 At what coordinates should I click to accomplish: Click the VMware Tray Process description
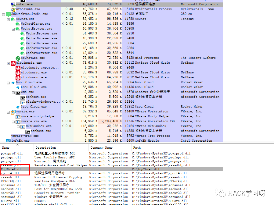pyautogui.click(x=152, y=136)
